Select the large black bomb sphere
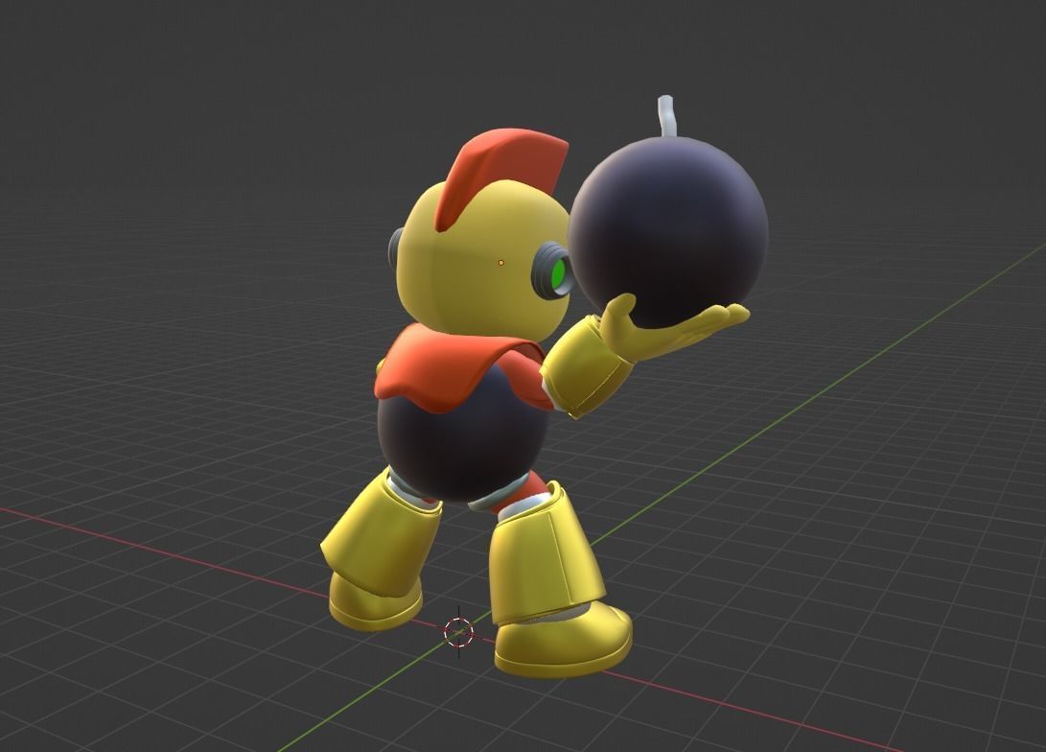Screen dimensions: 1046x752 click(x=667, y=231)
